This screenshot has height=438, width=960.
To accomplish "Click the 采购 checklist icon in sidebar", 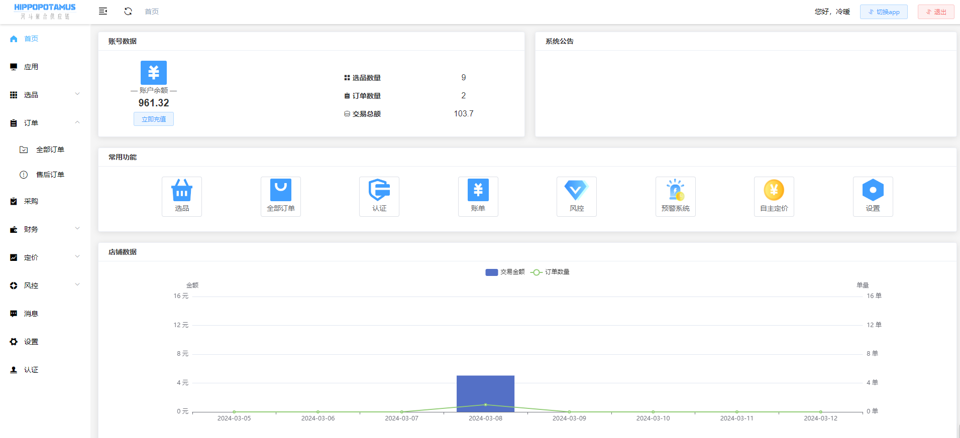I will pyautogui.click(x=14, y=201).
